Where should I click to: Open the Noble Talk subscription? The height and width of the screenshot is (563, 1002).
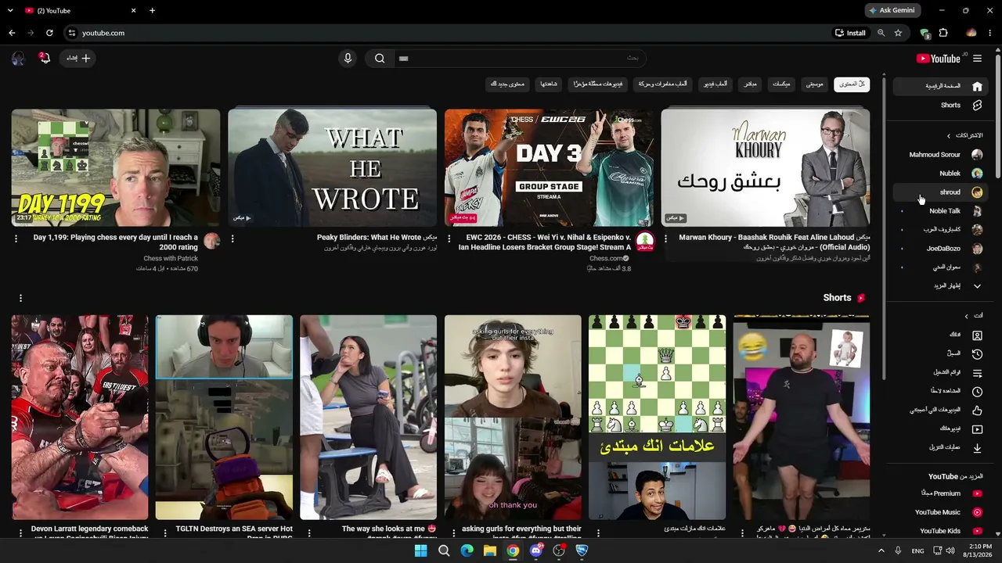tap(942, 211)
